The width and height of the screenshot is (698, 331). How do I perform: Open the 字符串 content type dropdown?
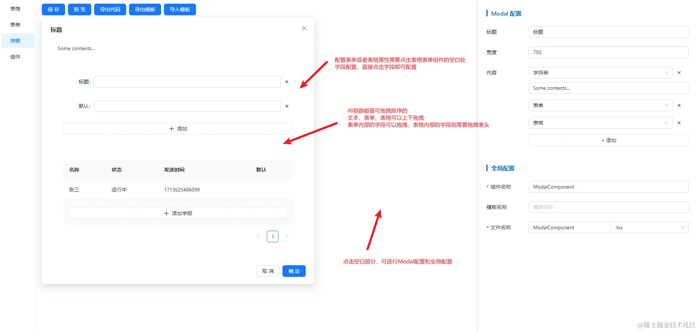pos(601,73)
